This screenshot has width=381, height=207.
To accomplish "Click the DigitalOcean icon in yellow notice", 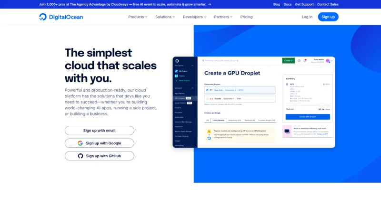I will point(209,138).
